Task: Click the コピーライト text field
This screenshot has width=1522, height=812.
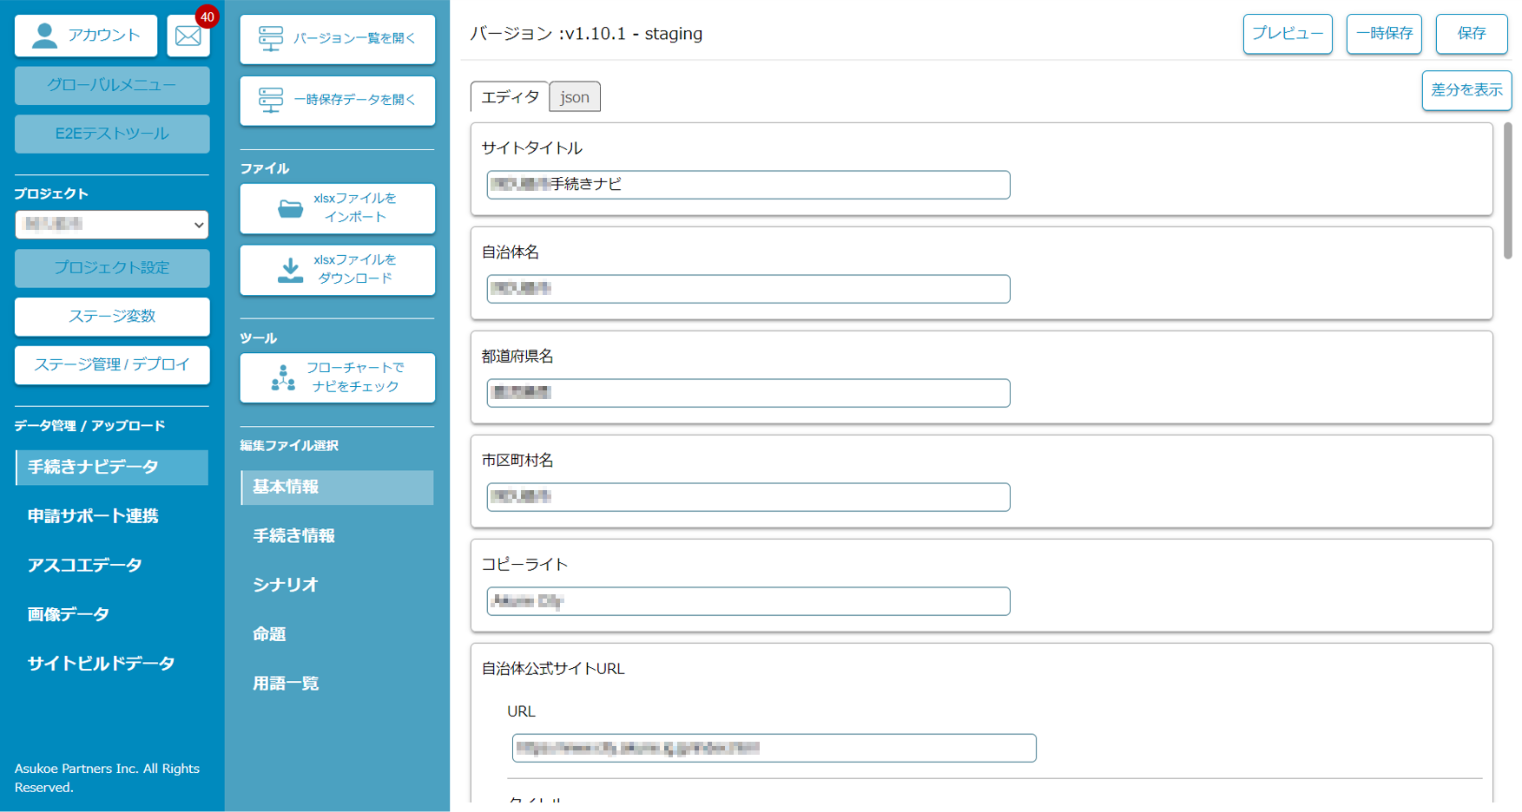Action: pyautogui.click(x=748, y=601)
